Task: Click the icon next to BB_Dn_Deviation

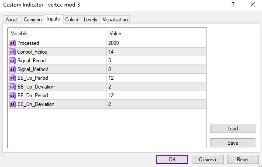Action: point(12,104)
